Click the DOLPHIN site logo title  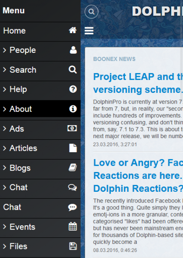coord(157,11)
